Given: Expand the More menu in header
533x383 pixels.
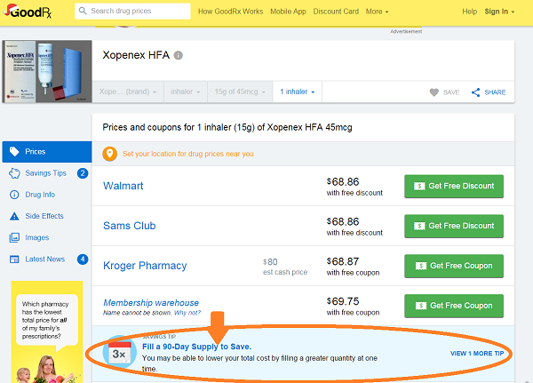Looking at the screenshot, I should 377,12.
